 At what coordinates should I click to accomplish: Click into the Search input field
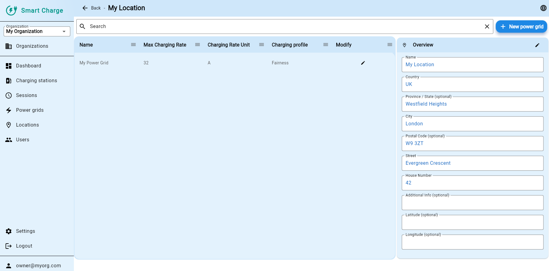click(283, 26)
